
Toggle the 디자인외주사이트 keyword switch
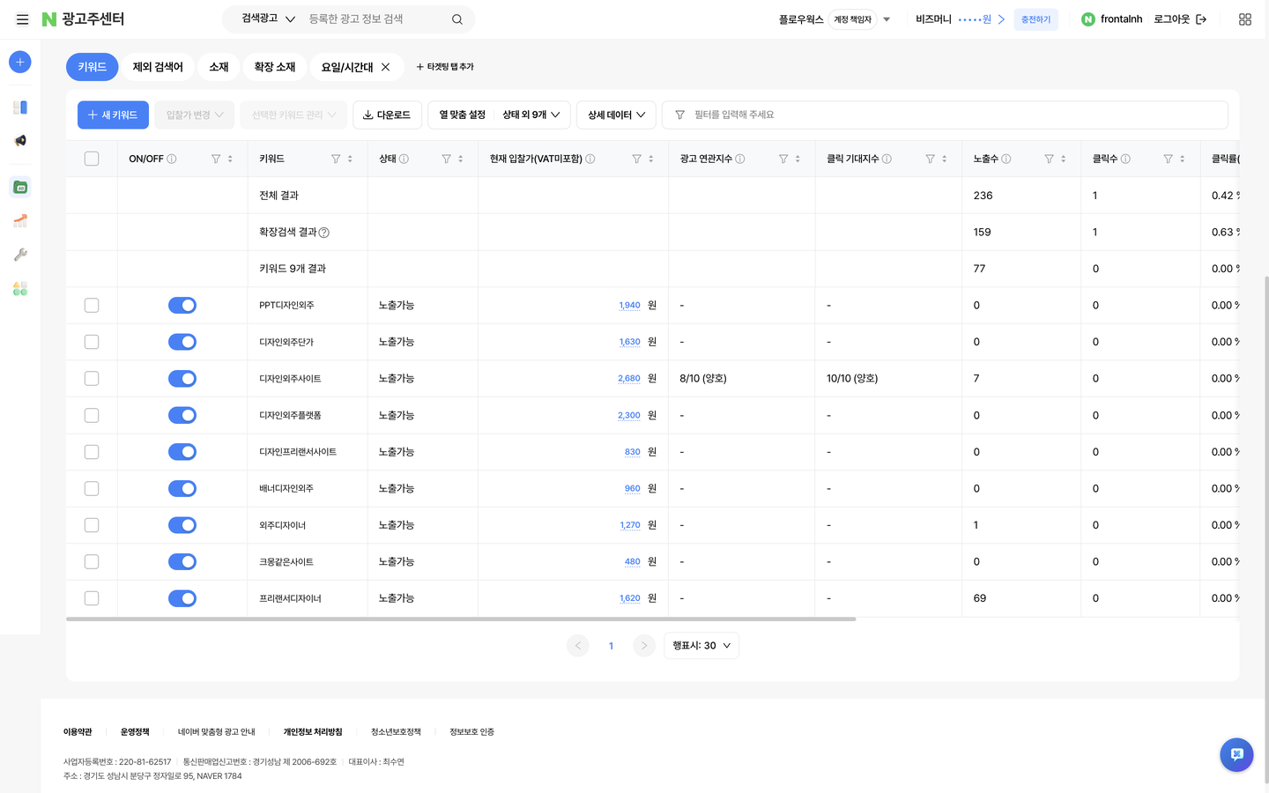(182, 379)
